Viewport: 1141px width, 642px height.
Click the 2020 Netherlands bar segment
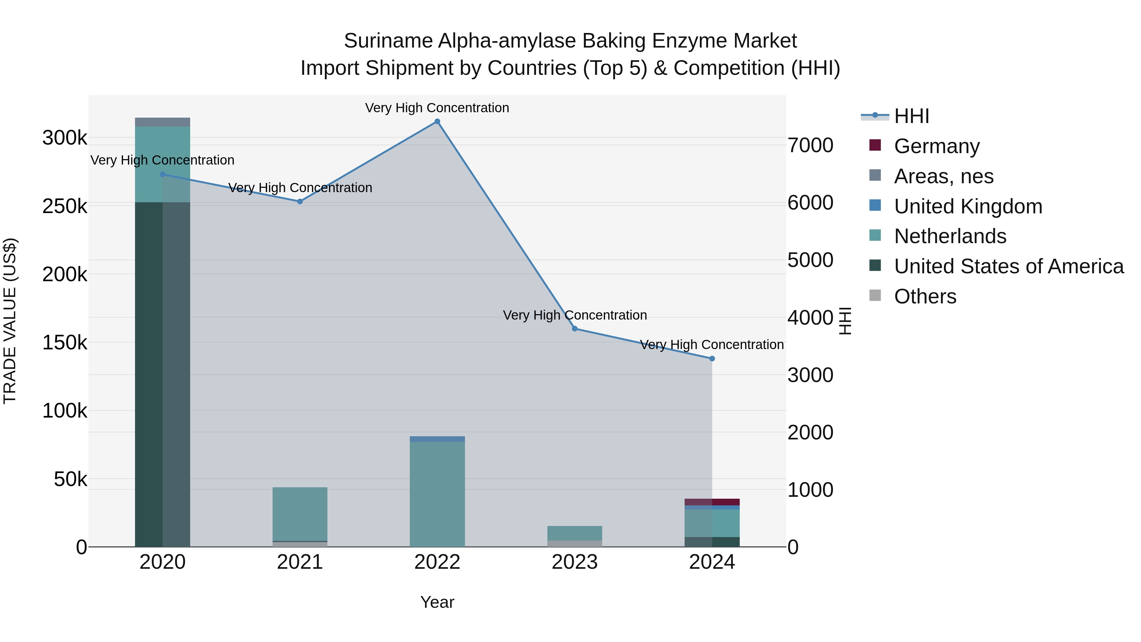163,164
